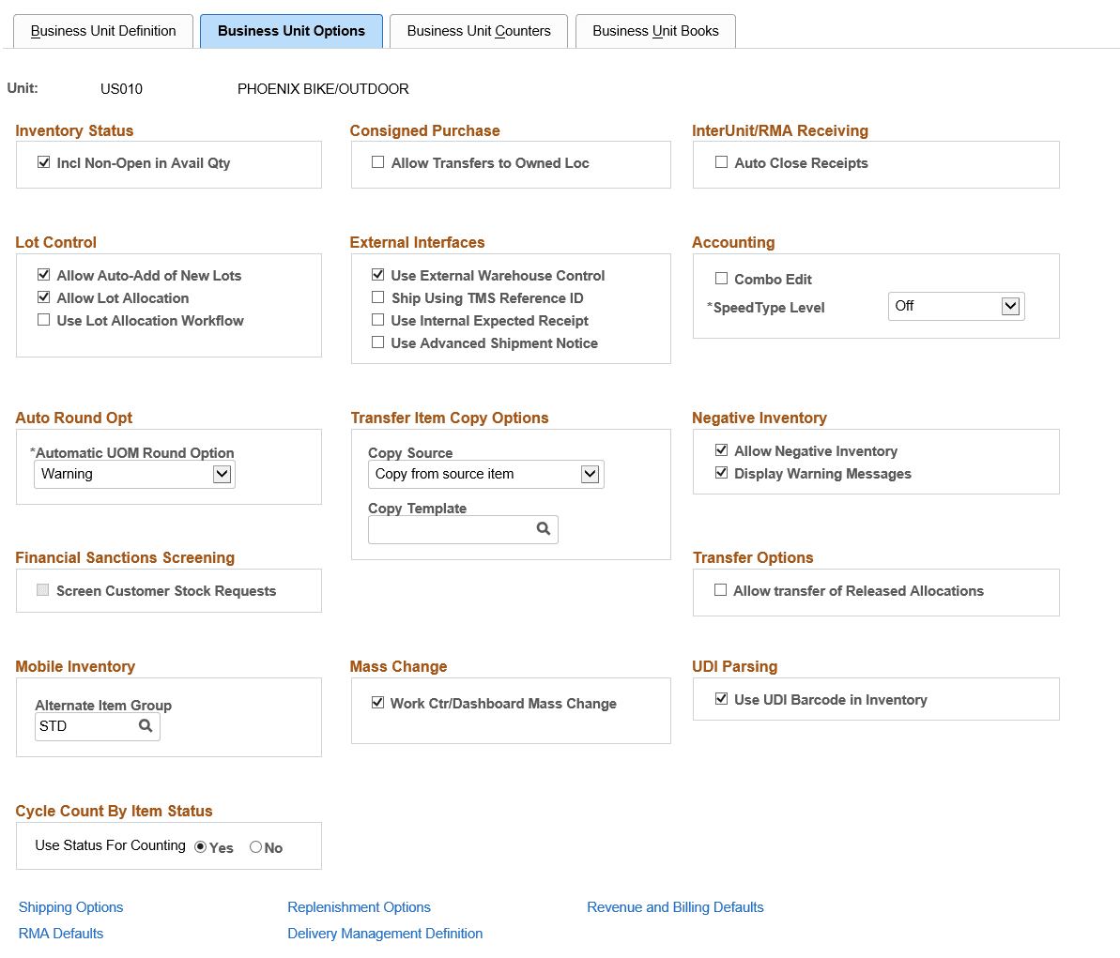Open the Copy Source dropdown
This screenshot has height=958, width=1120.
[591, 474]
